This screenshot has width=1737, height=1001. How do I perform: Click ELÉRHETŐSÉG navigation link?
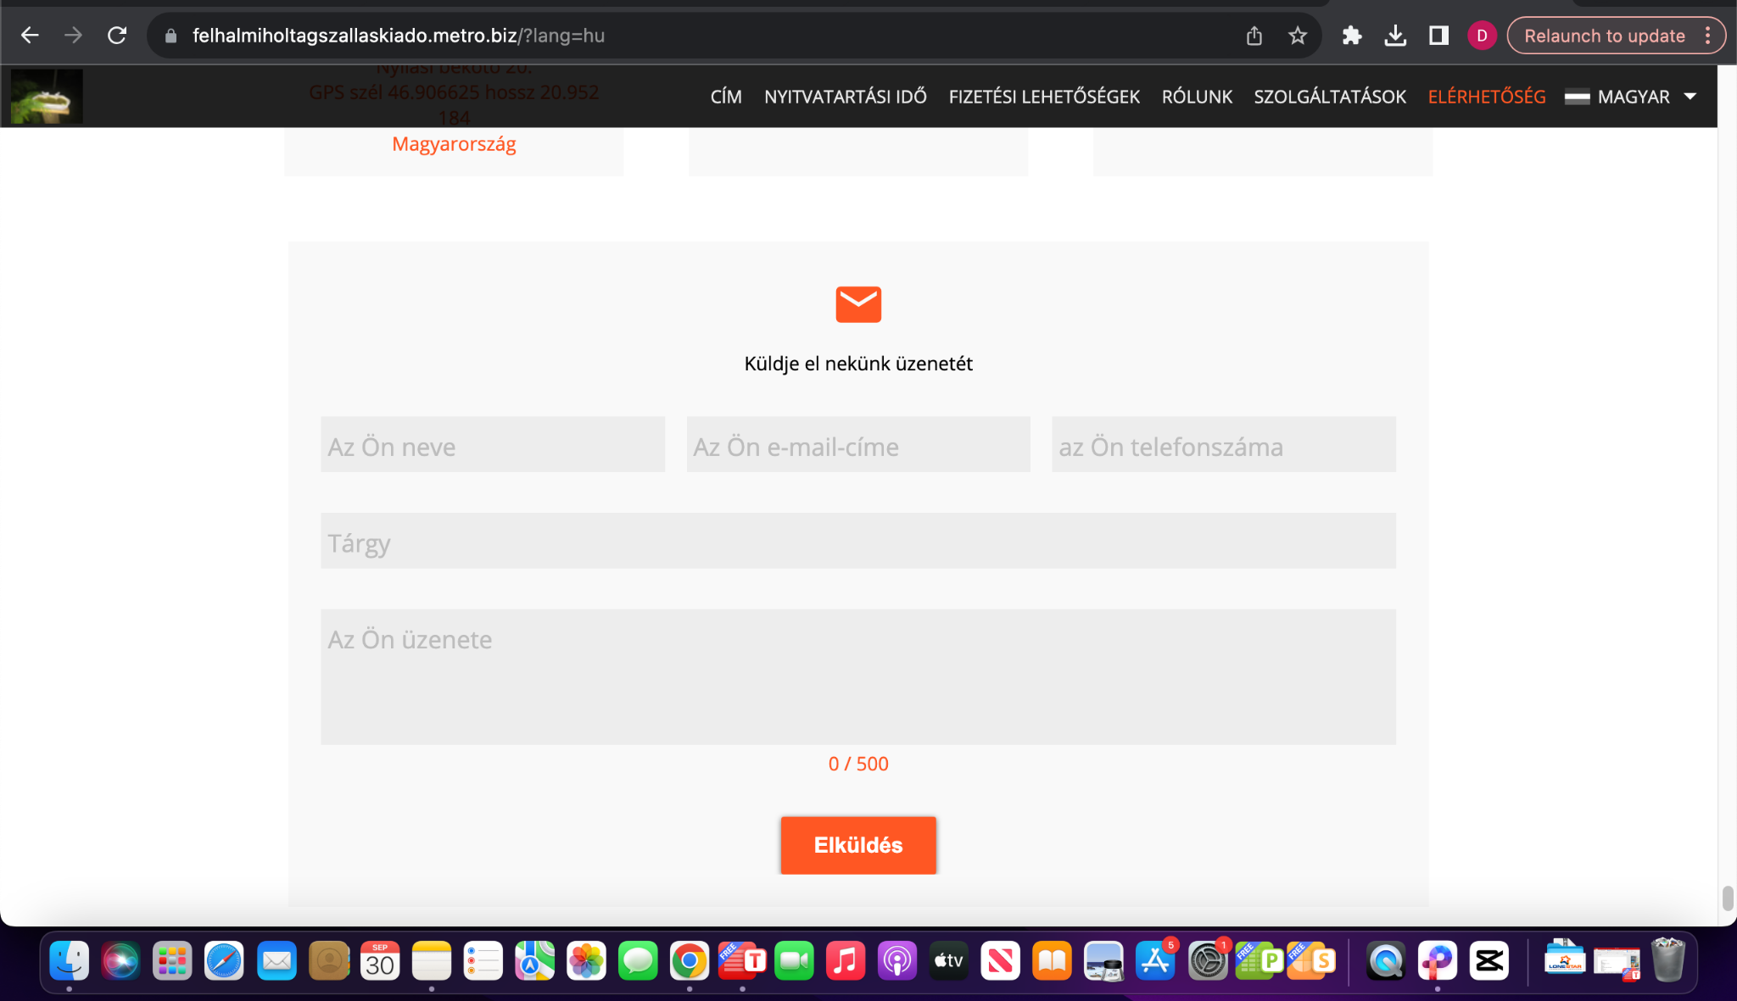pyautogui.click(x=1487, y=97)
